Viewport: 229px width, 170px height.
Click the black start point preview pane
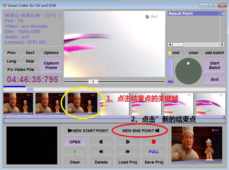32,146
